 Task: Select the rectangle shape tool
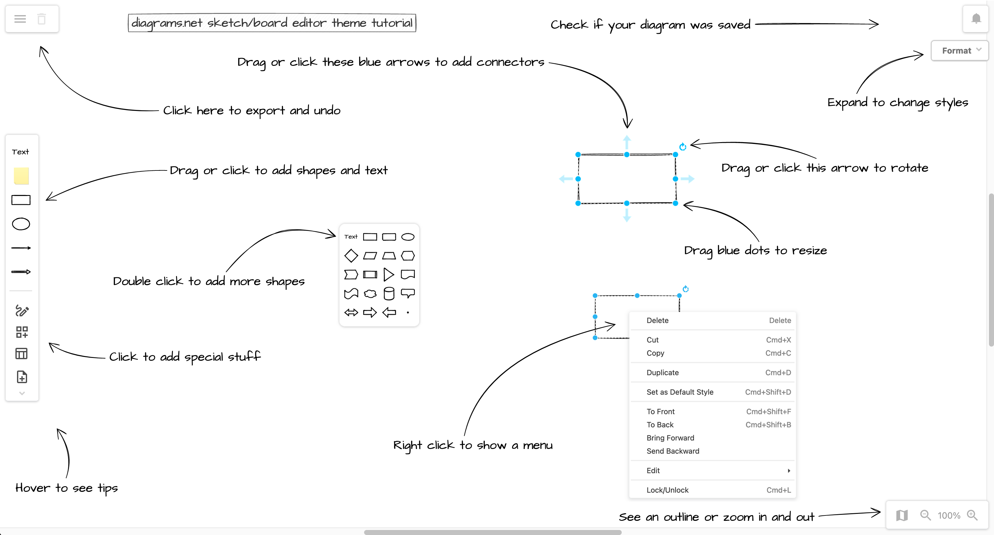point(21,200)
